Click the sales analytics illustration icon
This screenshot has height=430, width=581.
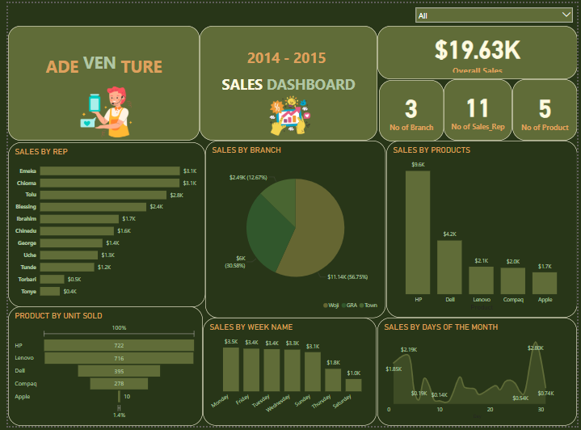(x=288, y=116)
